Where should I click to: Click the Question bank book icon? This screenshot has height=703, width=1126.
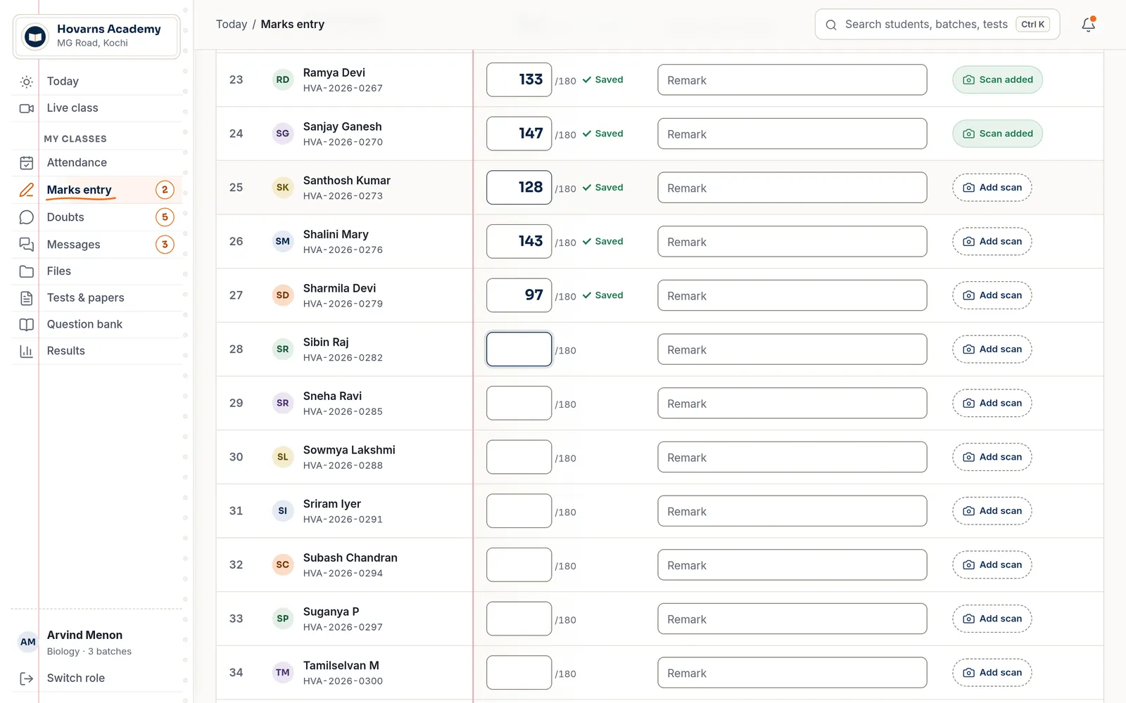click(27, 325)
